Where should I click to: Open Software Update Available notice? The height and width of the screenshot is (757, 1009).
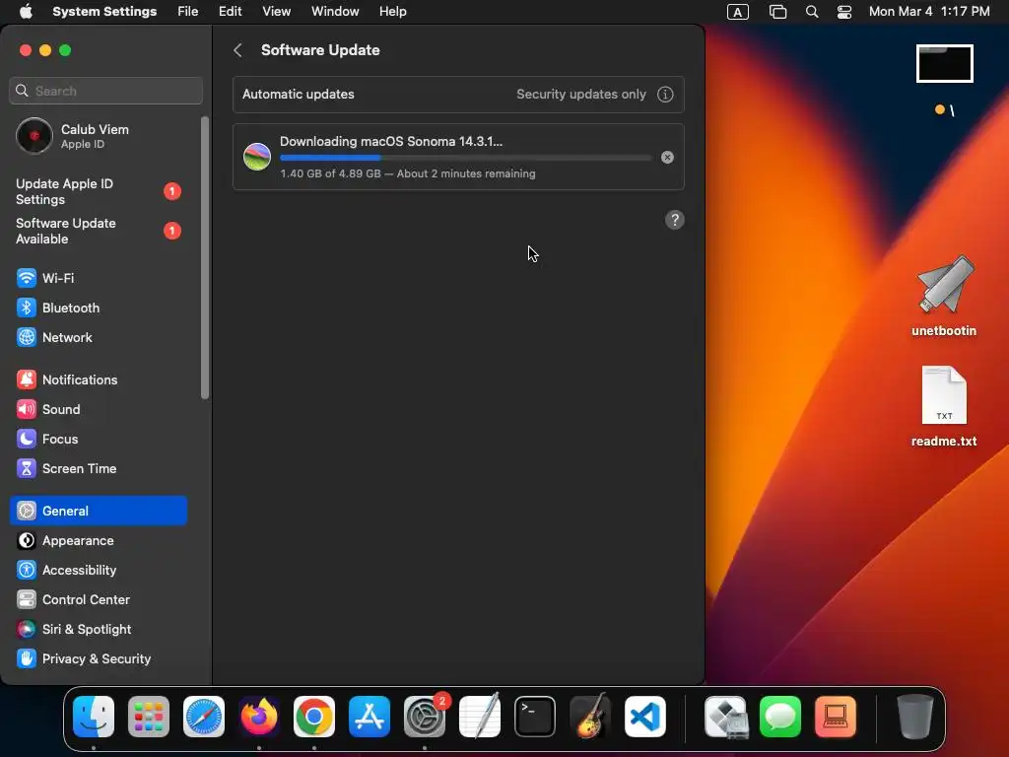coord(99,231)
